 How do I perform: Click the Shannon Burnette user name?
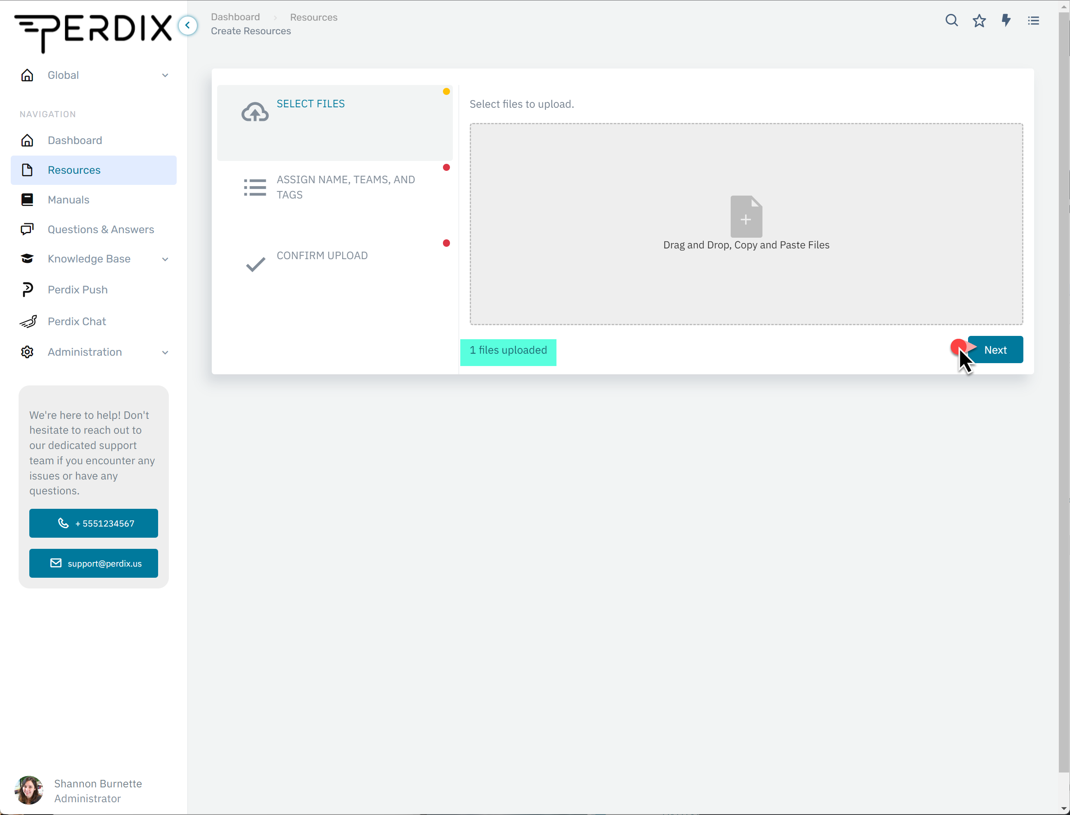98,784
